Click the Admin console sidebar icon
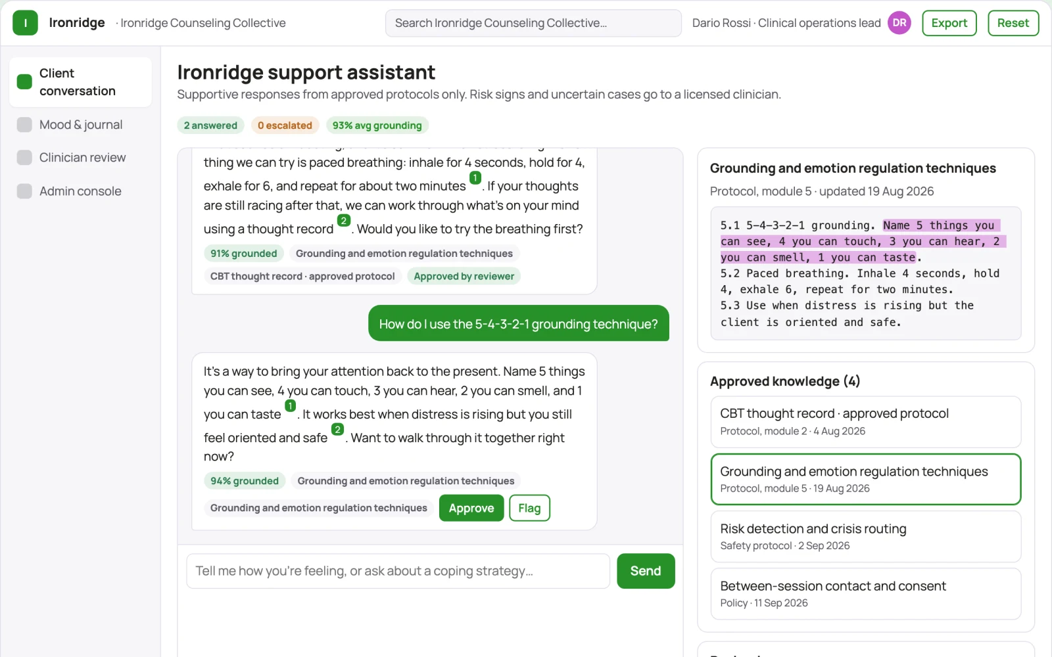 (x=24, y=191)
